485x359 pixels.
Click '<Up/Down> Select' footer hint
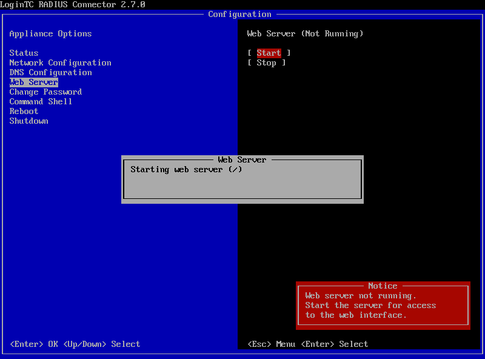coord(102,344)
